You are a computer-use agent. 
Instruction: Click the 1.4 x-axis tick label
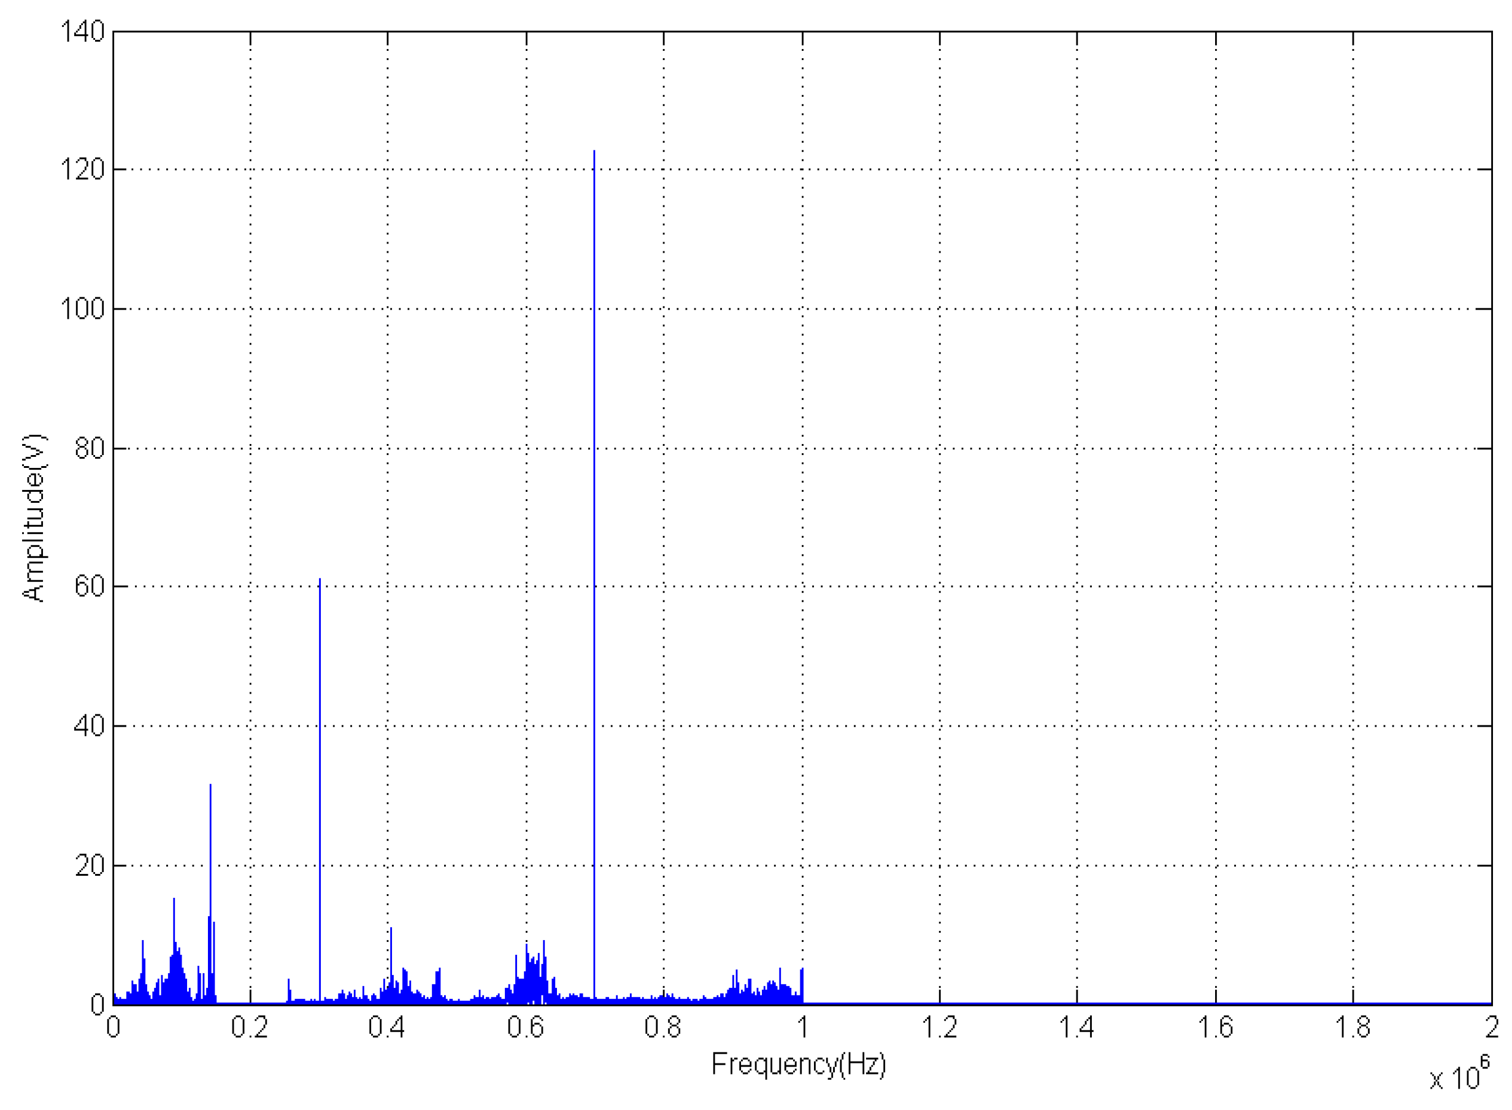click(x=1076, y=1027)
